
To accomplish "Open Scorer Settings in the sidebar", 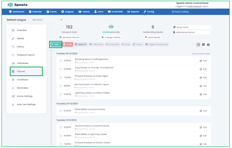I will 25,96.
